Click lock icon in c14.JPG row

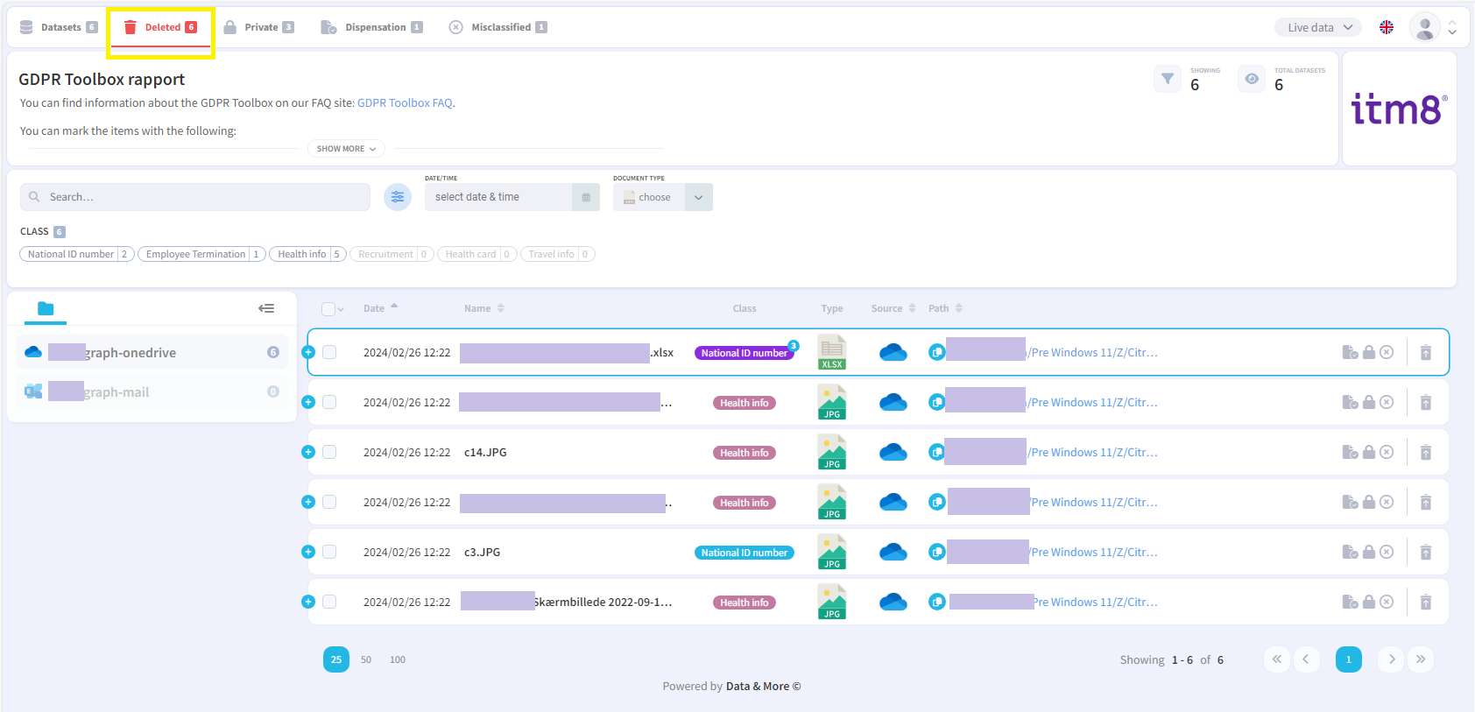pos(1369,452)
